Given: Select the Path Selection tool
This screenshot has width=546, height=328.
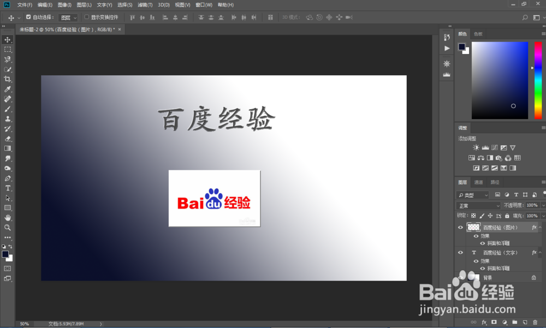Looking at the screenshot, I should tap(7, 198).
